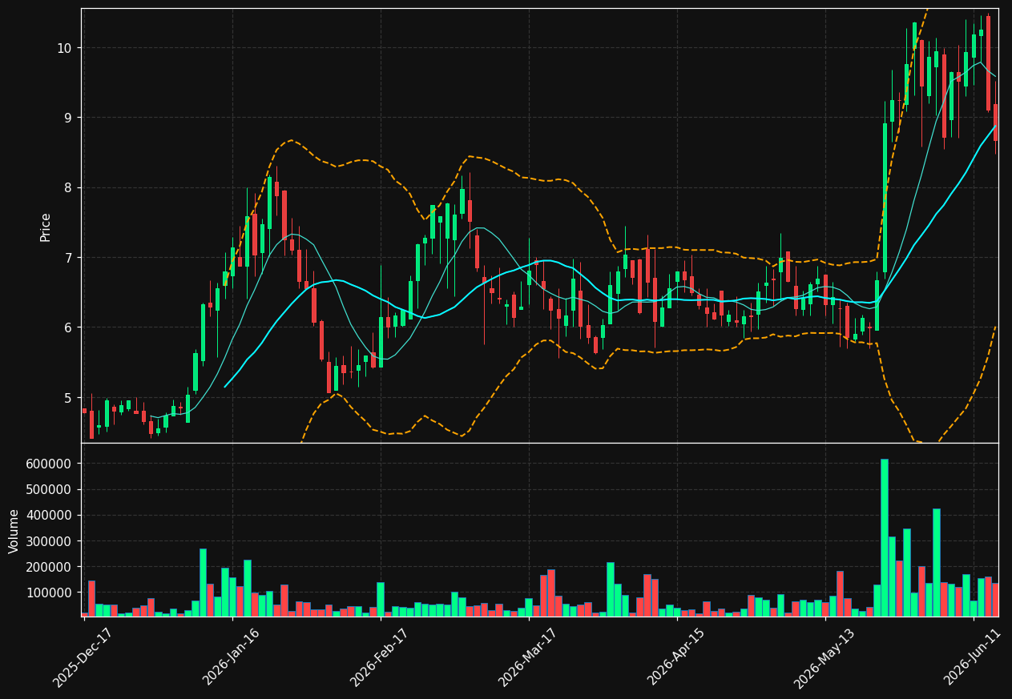Click the volume tick label "300000"
The width and height of the screenshot is (1012, 699).
coord(50,541)
